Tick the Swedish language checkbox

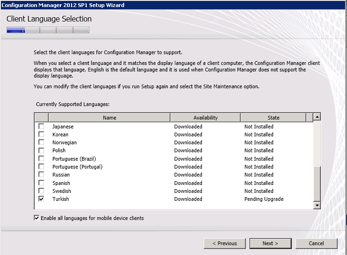pos(42,191)
